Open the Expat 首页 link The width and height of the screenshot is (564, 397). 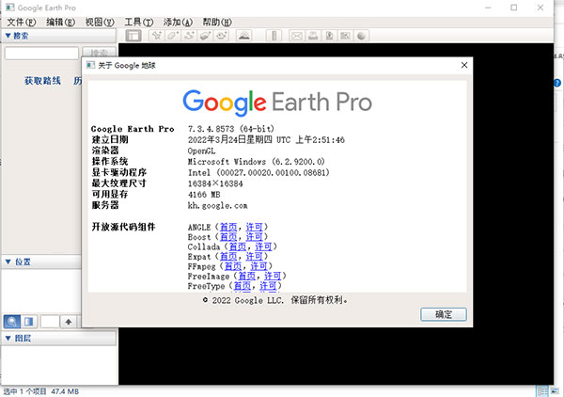tap(228, 256)
